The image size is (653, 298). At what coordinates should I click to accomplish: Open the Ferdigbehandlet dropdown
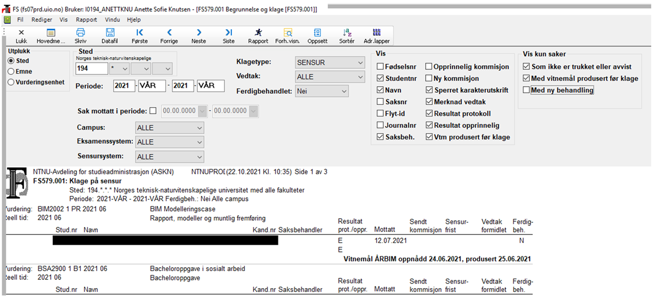coord(321,91)
